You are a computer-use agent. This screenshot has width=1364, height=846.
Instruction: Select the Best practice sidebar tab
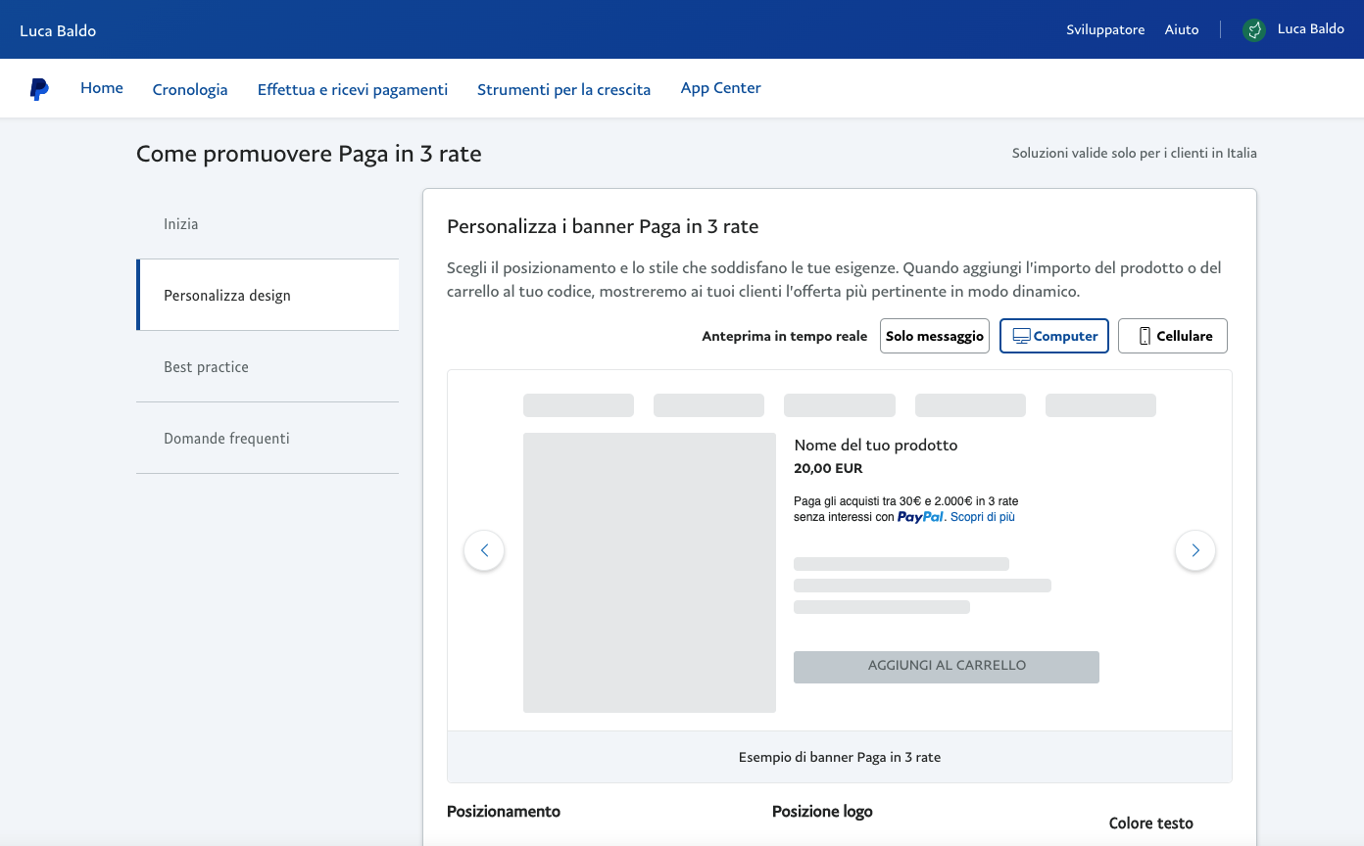pyautogui.click(x=268, y=367)
